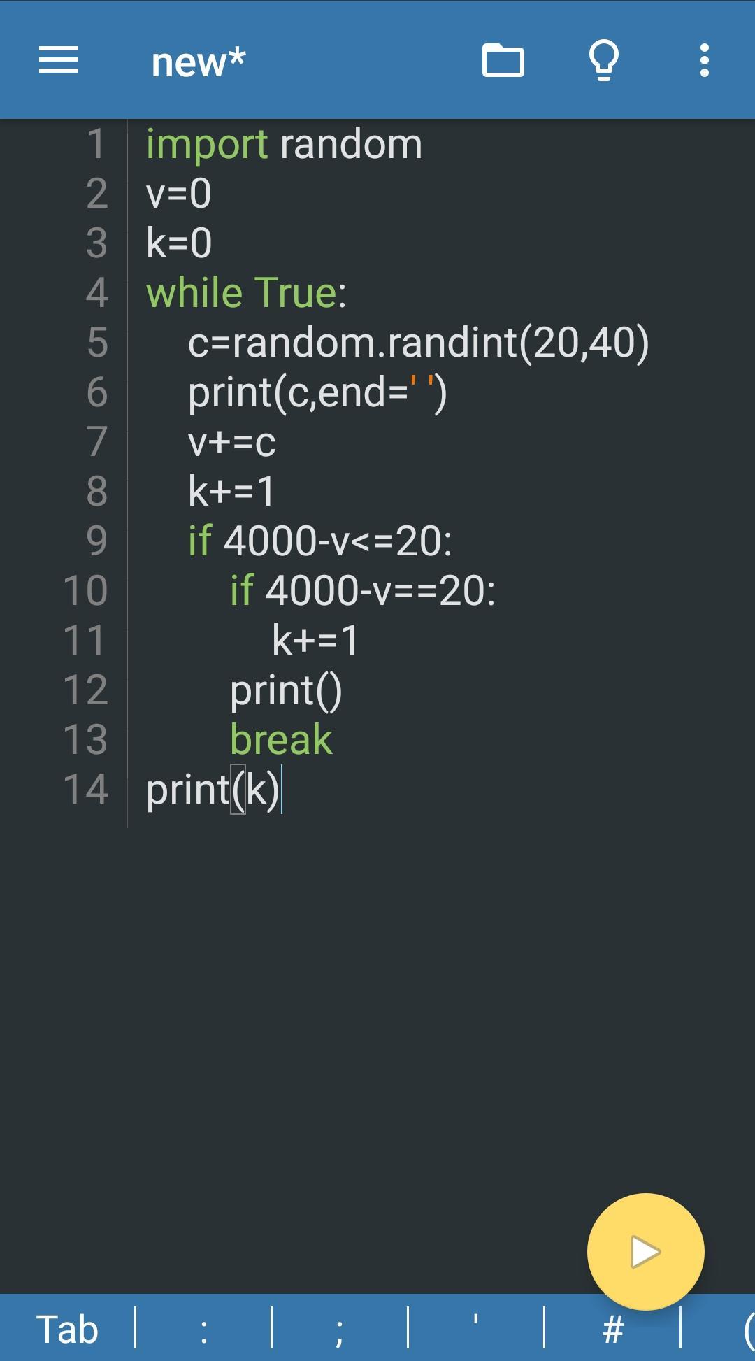Select line number 14 in gutter
The width and height of the screenshot is (755, 1361).
[85, 789]
